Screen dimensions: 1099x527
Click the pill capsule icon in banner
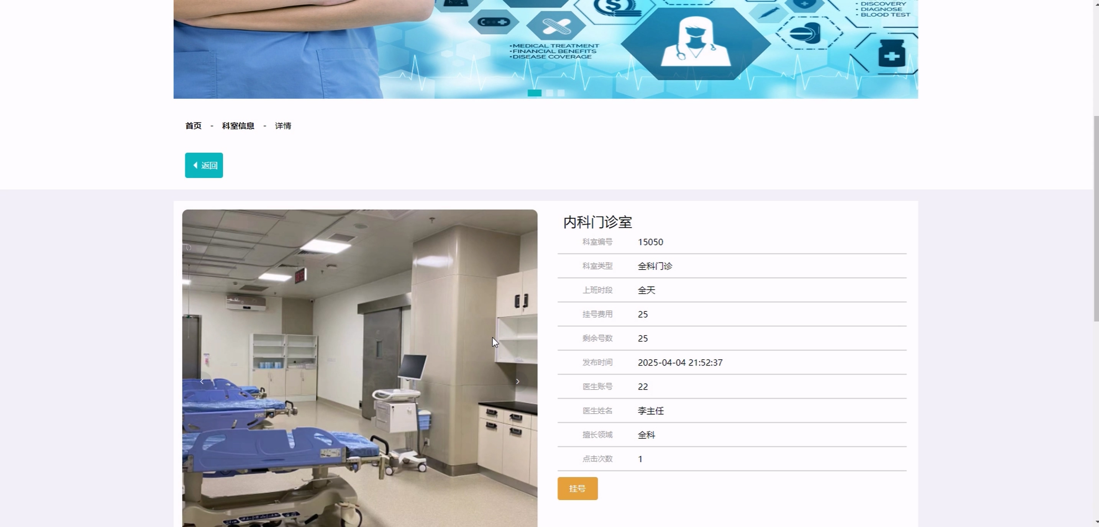(805, 33)
